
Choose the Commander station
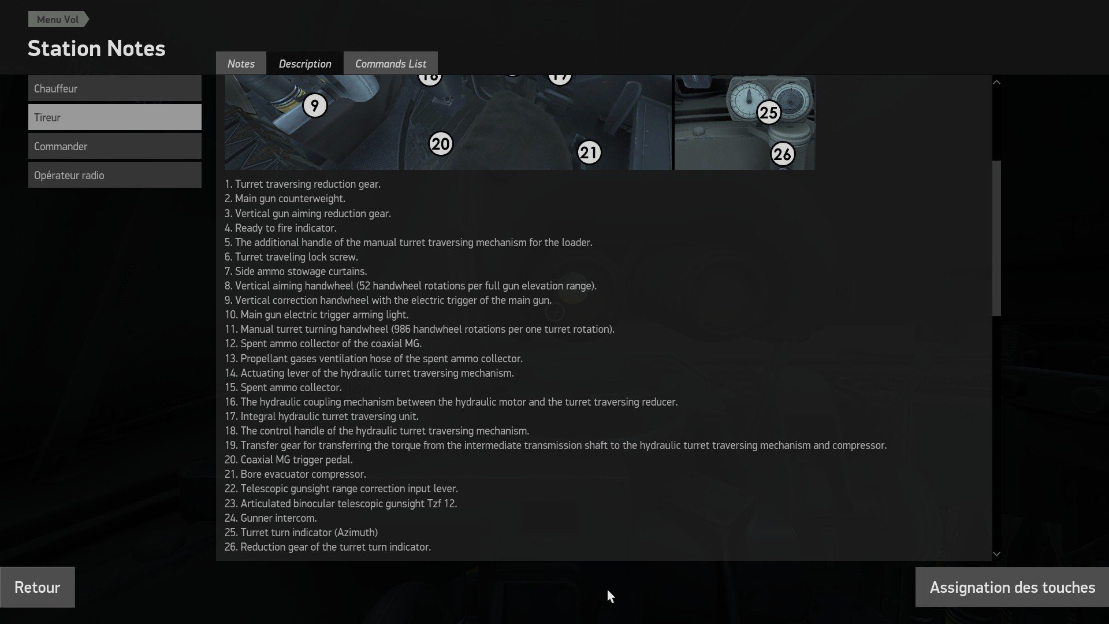tap(115, 146)
